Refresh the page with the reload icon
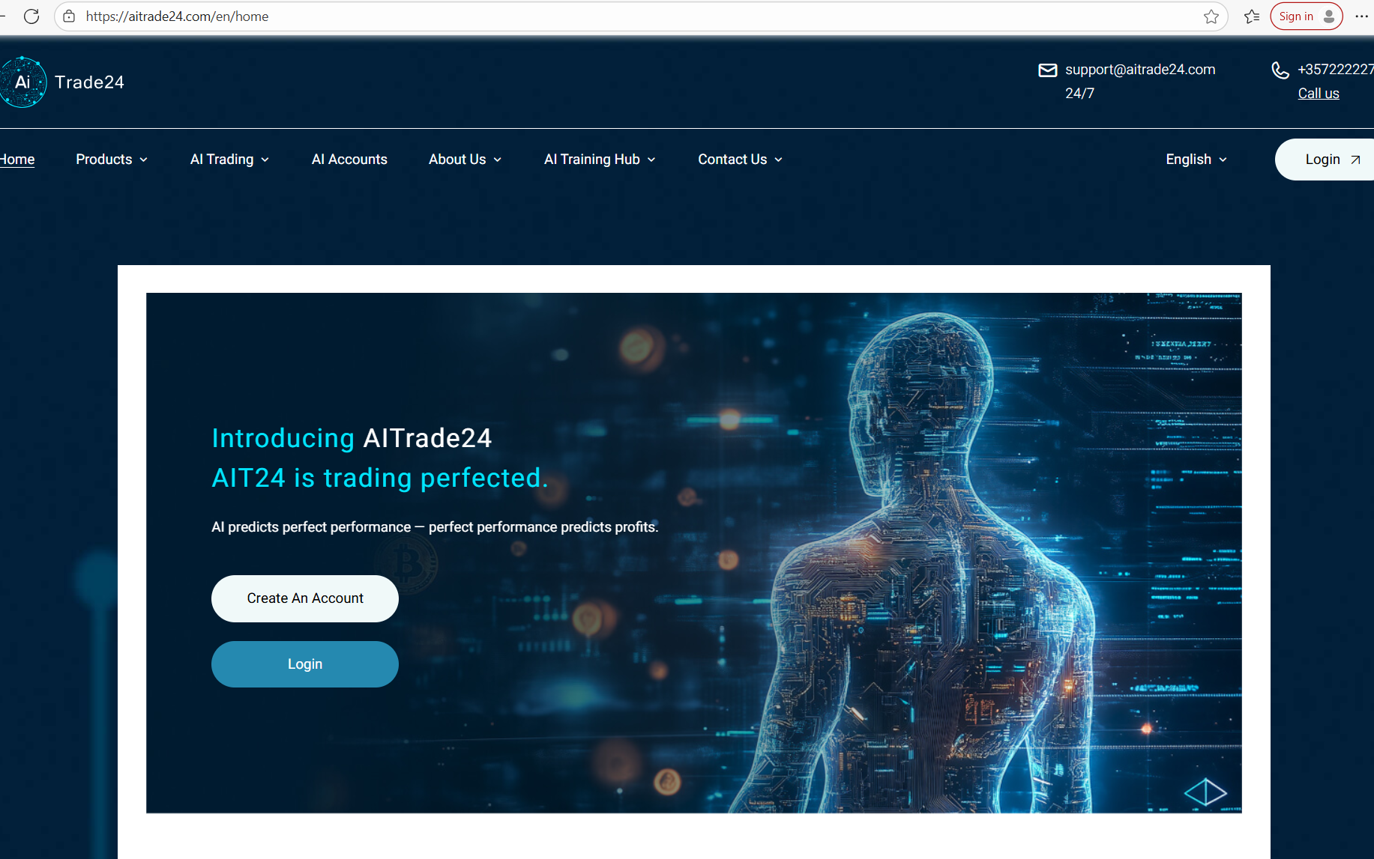The width and height of the screenshot is (1374, 859). pos(31,16)
